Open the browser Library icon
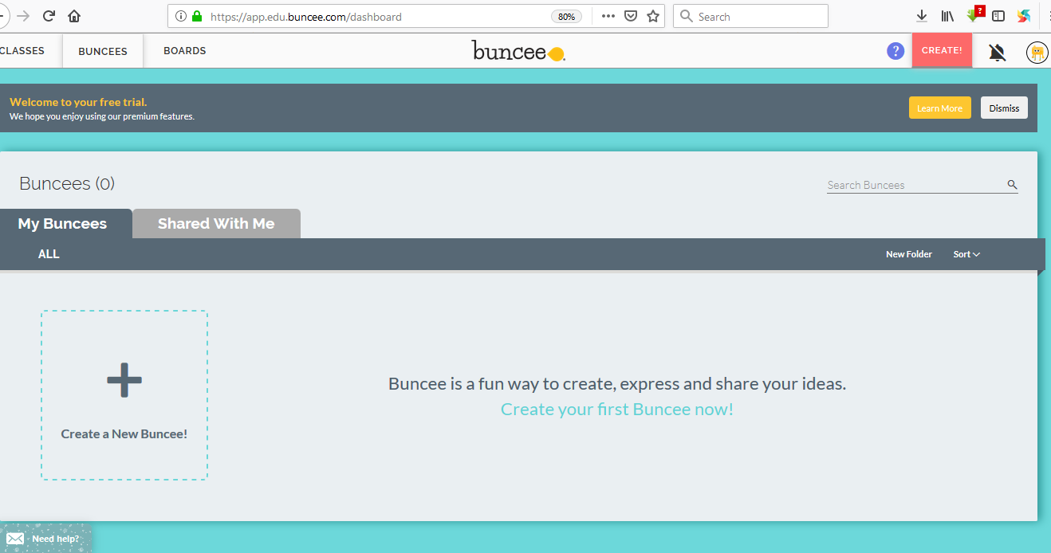Viewport: 1051px width, 553px height. [947, 15]
